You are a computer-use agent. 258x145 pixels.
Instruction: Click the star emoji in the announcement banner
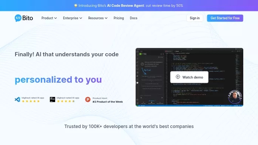tap(76, 5)
